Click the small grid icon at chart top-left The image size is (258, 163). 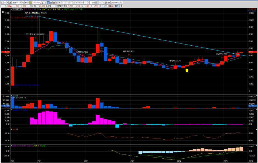(x=2, y=12)
